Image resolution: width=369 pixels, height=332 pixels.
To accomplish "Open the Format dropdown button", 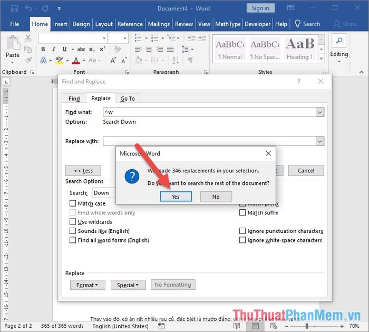I will (x=88, y=285).
